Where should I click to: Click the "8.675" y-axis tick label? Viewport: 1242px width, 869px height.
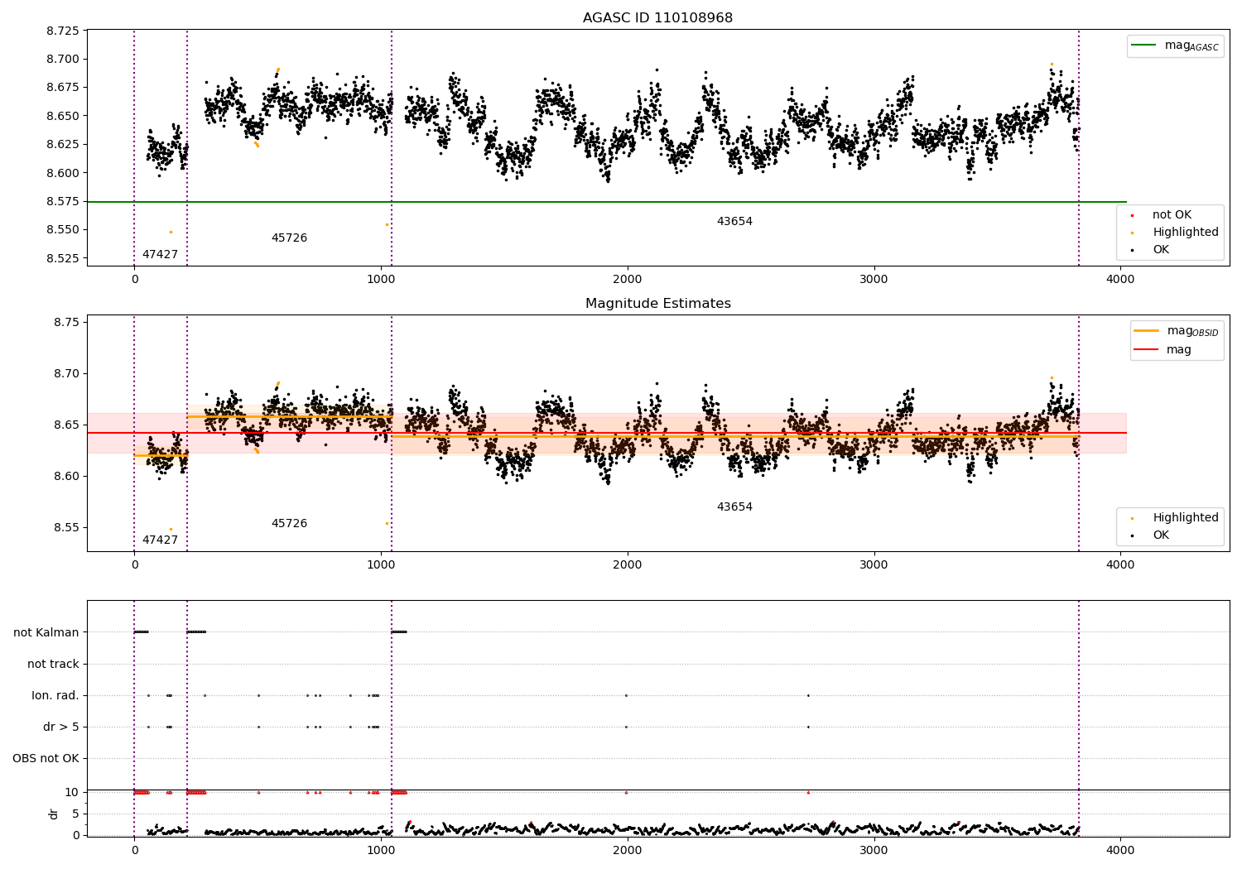click(x=63, y=88)
